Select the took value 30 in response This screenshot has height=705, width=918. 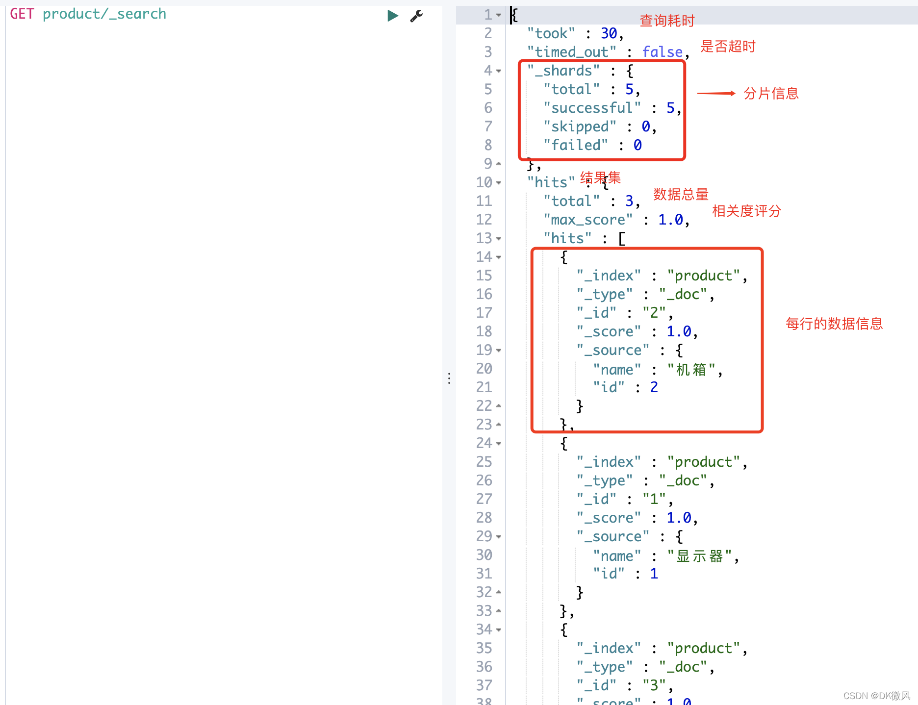tap(608, 33)
